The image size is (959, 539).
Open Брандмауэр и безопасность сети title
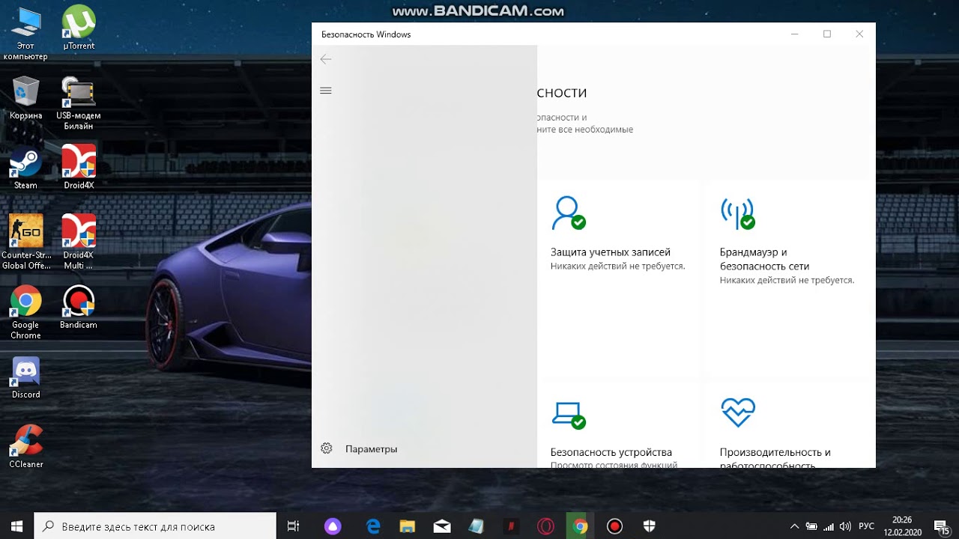pos(764,259)
